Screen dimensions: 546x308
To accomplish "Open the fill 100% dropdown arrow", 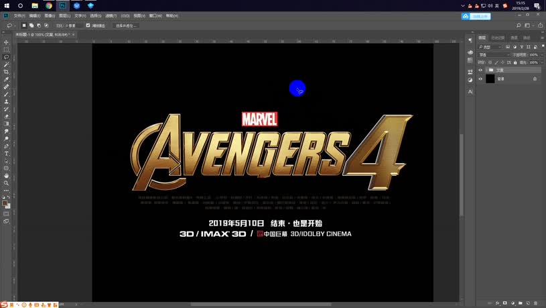I will pyautogui.click(x=541, y=62).
